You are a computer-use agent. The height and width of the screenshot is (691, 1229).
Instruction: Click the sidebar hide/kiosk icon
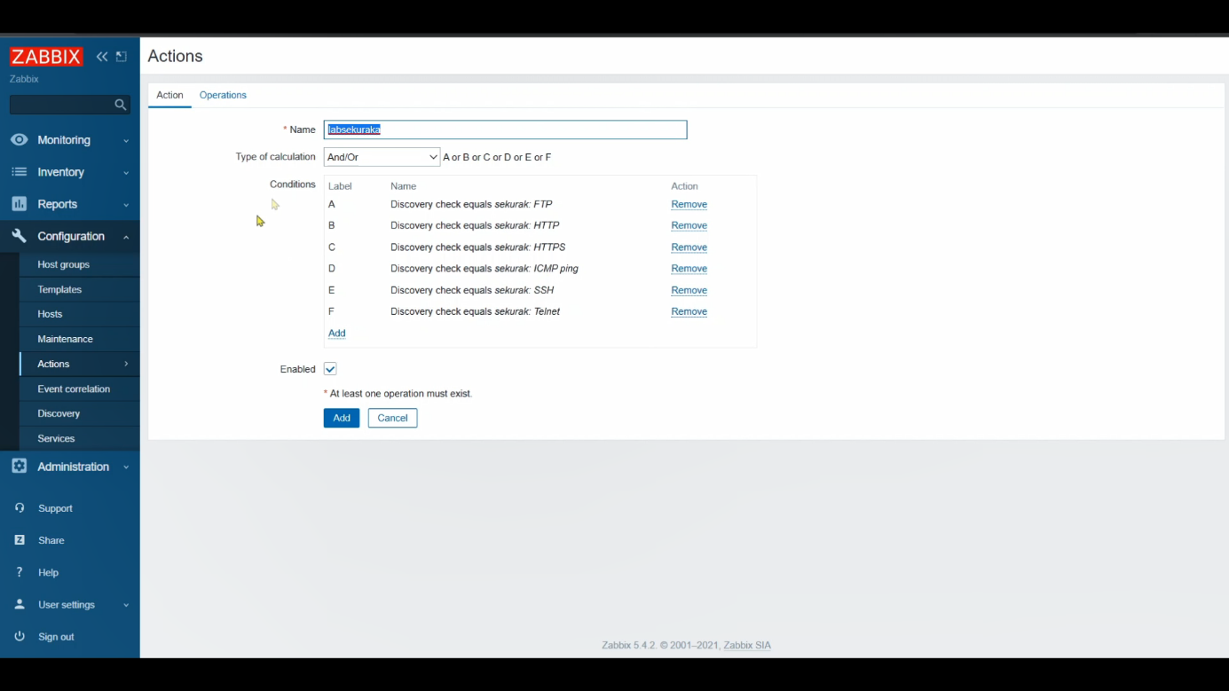(x=122, y=57)
